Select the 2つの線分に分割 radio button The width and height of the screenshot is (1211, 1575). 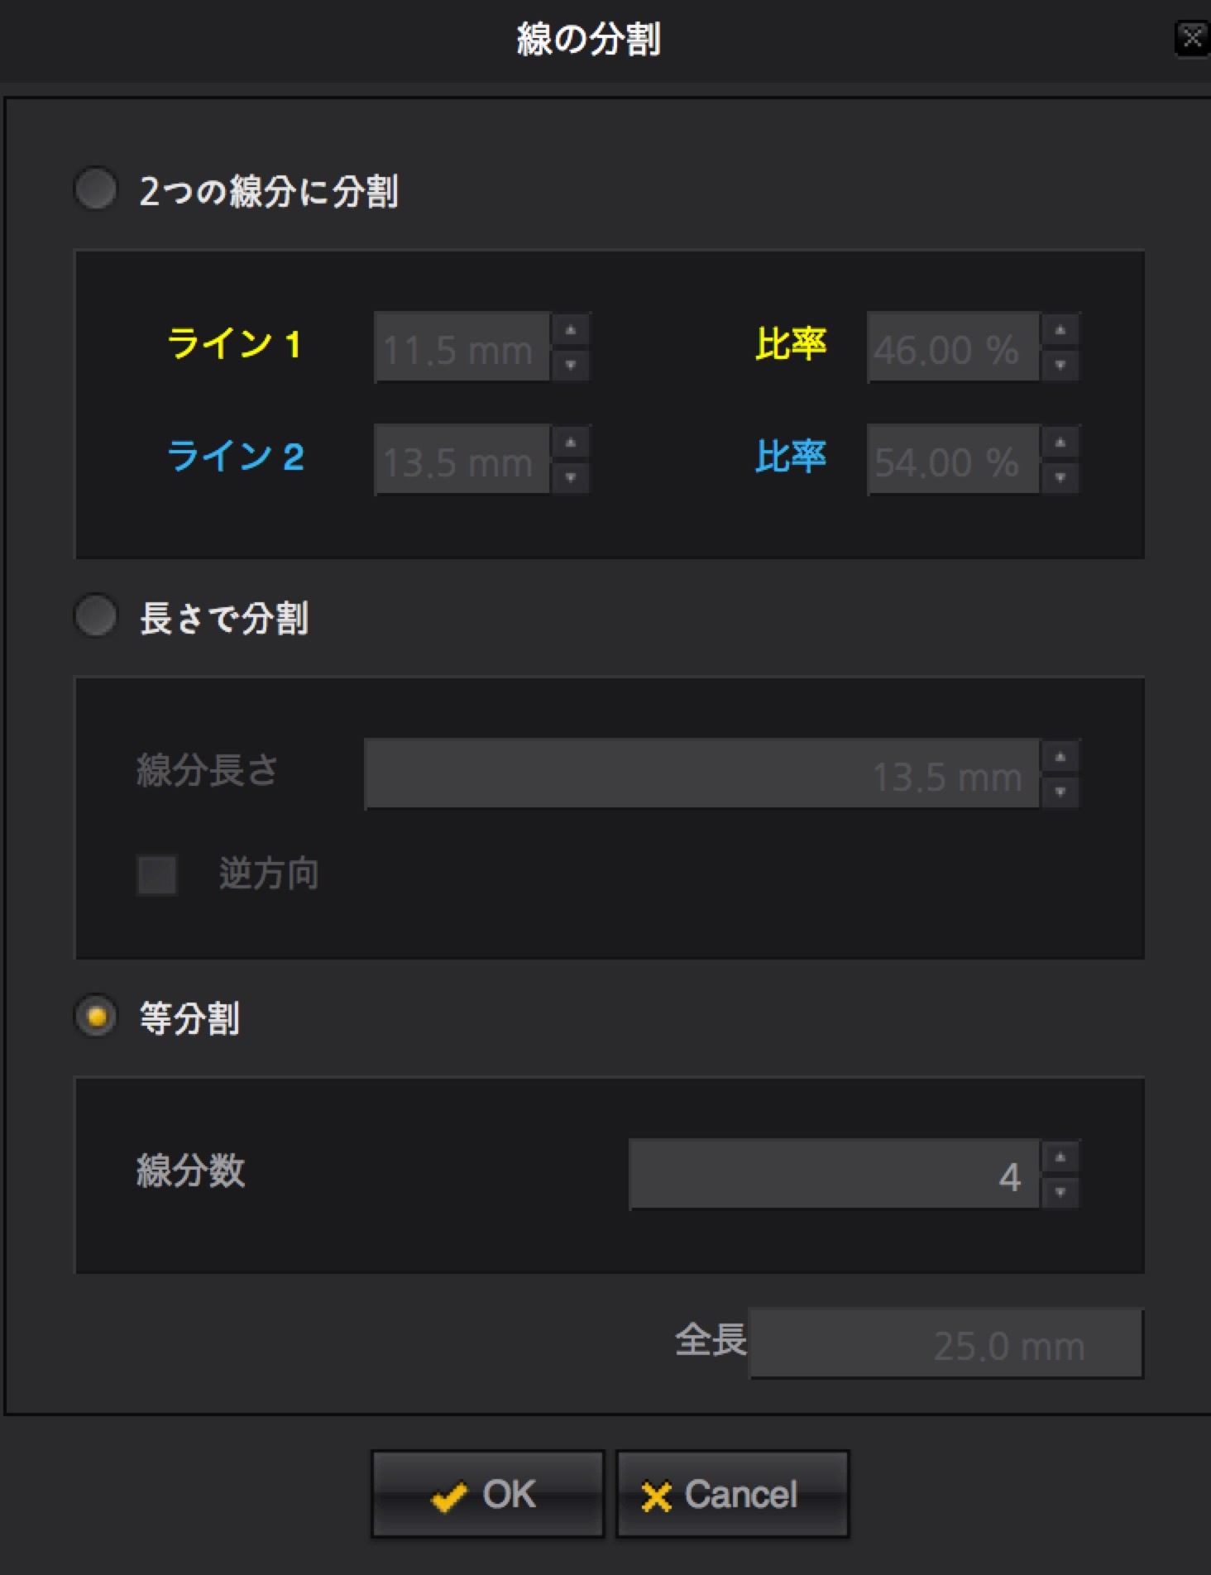96,189
